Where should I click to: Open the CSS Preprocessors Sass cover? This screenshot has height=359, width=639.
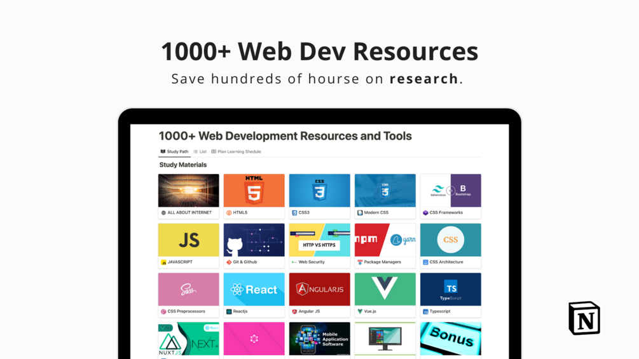(189, 289)
